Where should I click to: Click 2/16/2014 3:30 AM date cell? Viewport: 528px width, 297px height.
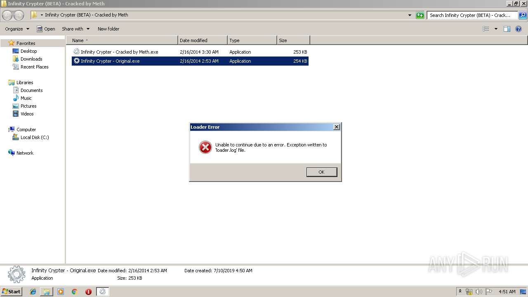(x=199, y=52)
